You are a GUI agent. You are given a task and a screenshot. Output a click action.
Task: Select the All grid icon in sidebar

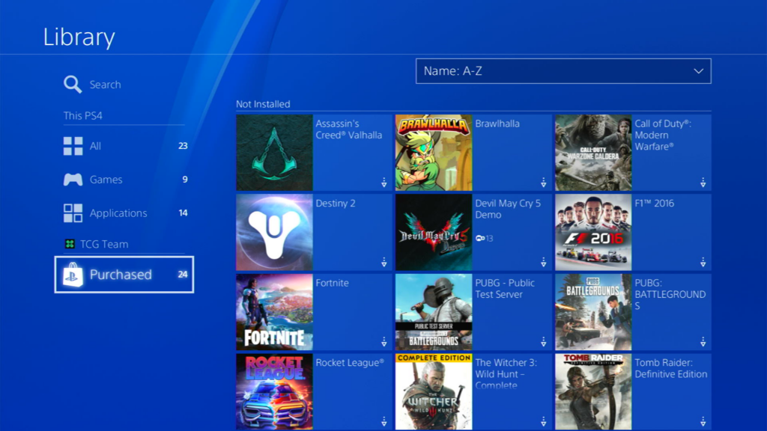tap(73, 145)
